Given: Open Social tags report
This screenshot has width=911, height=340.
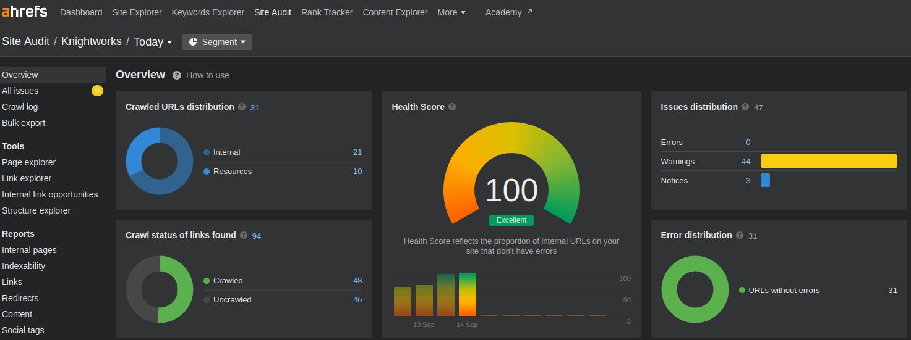Looking at the screenshot, I should tap(23, 330).
